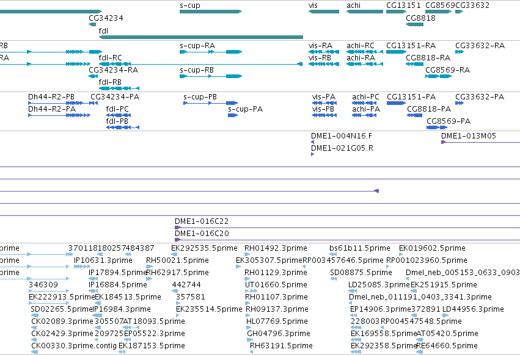
Task: Select the CG8569-RA transcript
Action: tap(438, 76)
